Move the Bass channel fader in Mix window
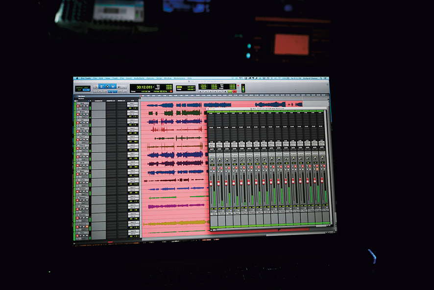 point(271,182)
